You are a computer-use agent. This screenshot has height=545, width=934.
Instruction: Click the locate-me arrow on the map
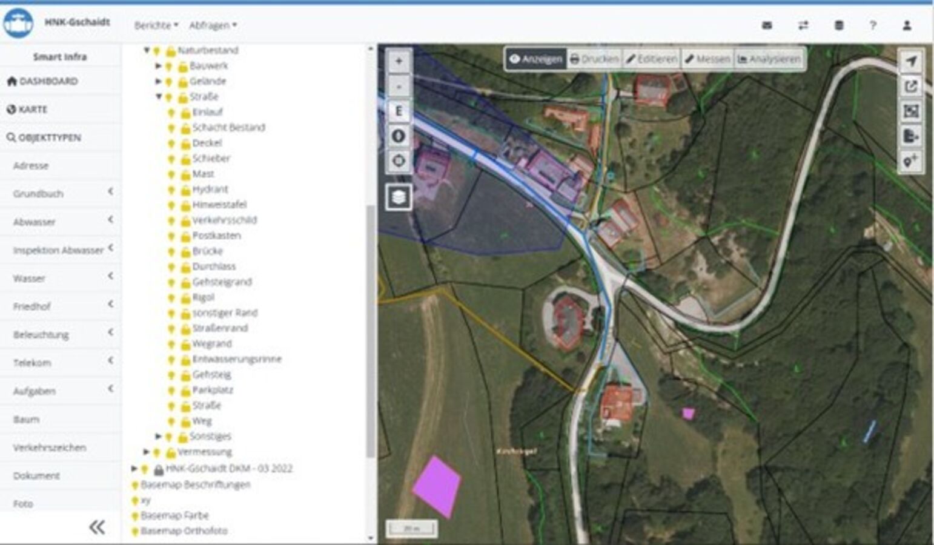tap(911, 61)
